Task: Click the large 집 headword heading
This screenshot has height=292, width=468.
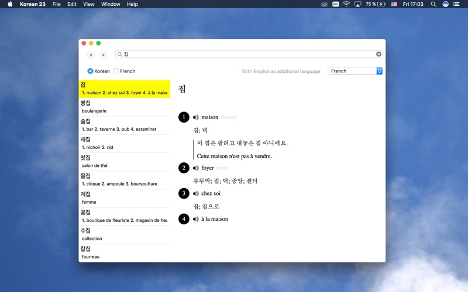Action: tap(182, 89)
